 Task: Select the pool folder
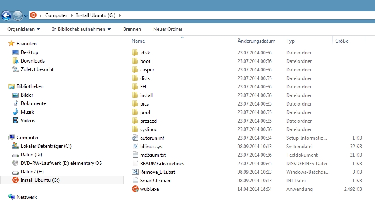[x=145, y=112]
